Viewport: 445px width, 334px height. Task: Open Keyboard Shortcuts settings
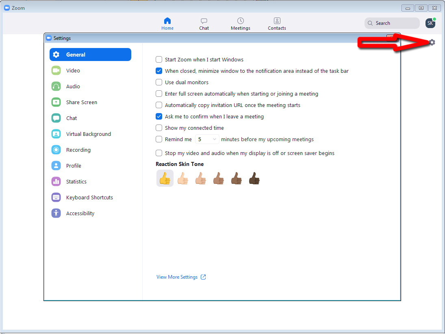click(89, 197)
